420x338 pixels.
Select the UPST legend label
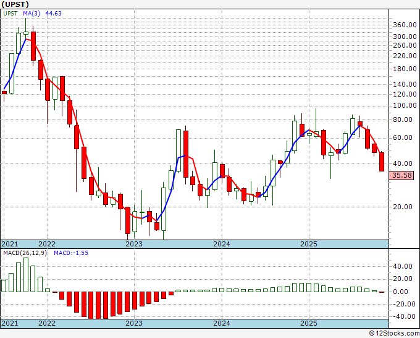point(10,14)
